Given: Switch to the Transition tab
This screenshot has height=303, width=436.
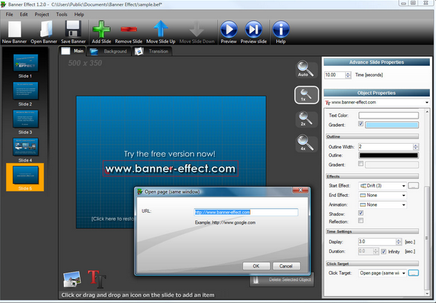Looking at the screenshot, I should point(152,51).
